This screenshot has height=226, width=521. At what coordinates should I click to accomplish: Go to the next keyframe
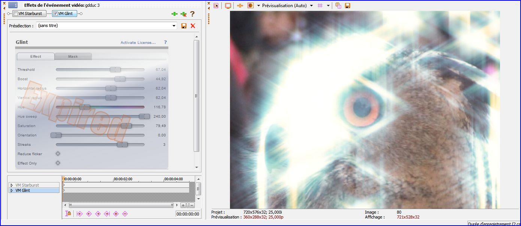click(x=98, y=214)
